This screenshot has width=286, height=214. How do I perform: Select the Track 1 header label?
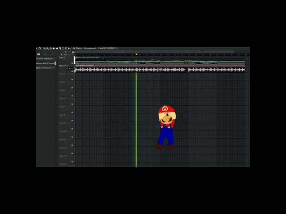click(62, 58)
